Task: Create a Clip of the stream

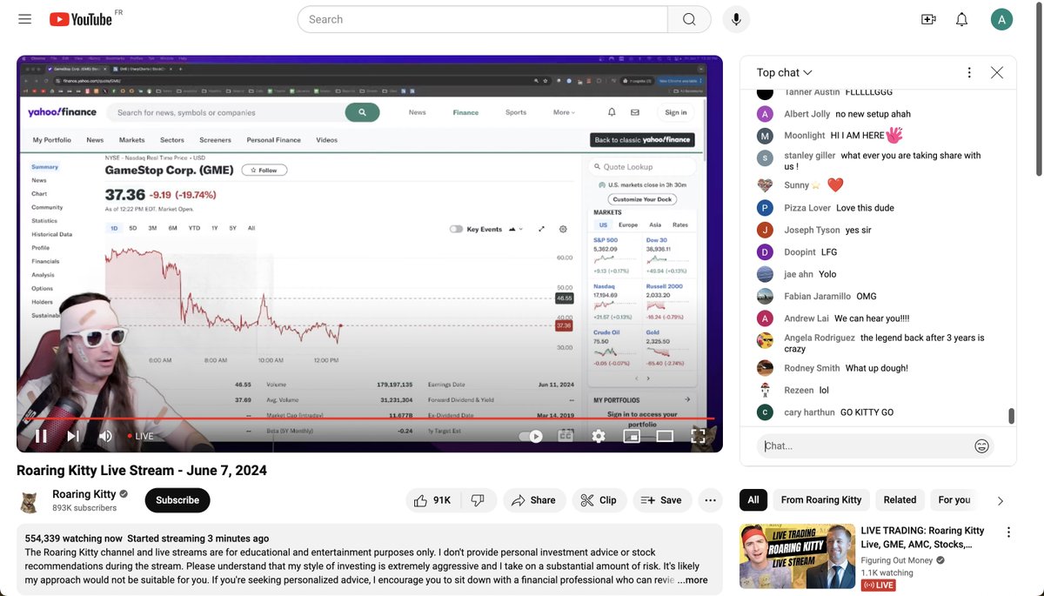Action: 598,500
